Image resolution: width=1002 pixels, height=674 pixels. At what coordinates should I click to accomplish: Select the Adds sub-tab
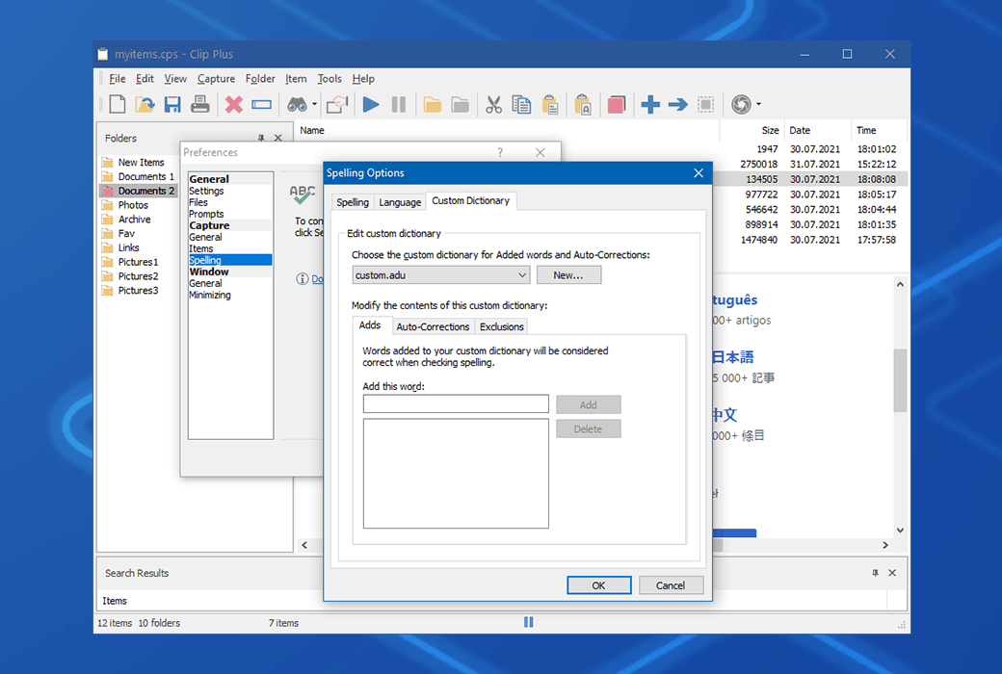(x=370, y=325)
